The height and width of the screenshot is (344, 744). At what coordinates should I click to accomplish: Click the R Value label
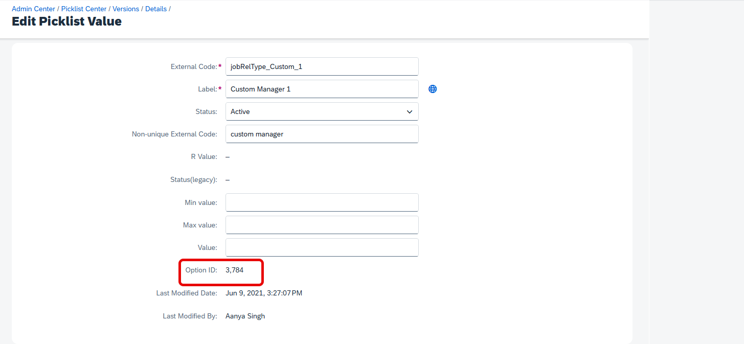[204, 156]
